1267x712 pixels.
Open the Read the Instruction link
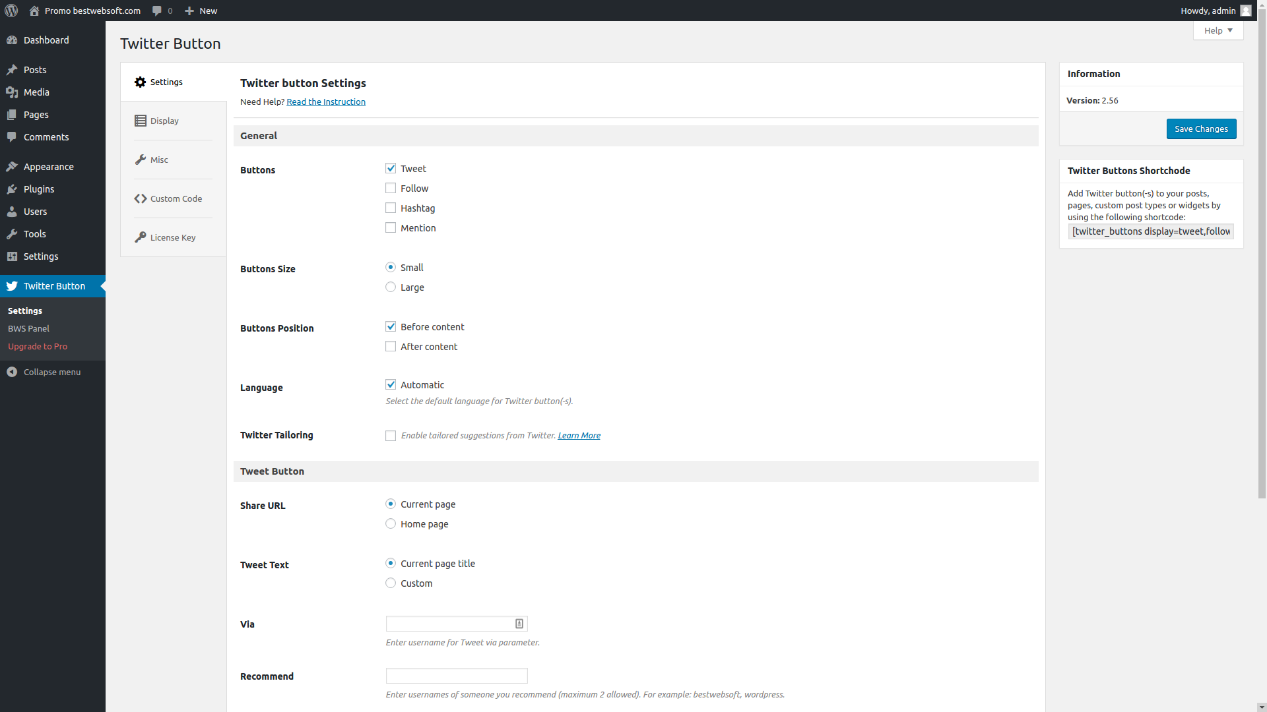pyautogui.click(x=326, y=102)
